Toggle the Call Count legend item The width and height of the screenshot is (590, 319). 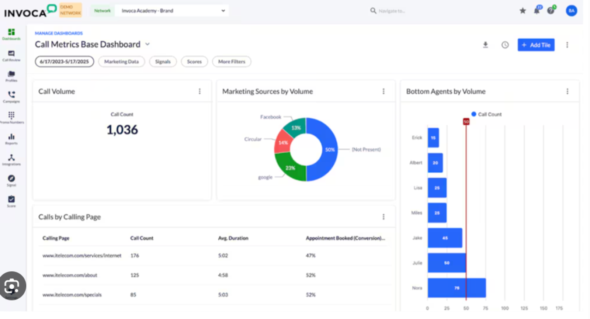point(486,114)
